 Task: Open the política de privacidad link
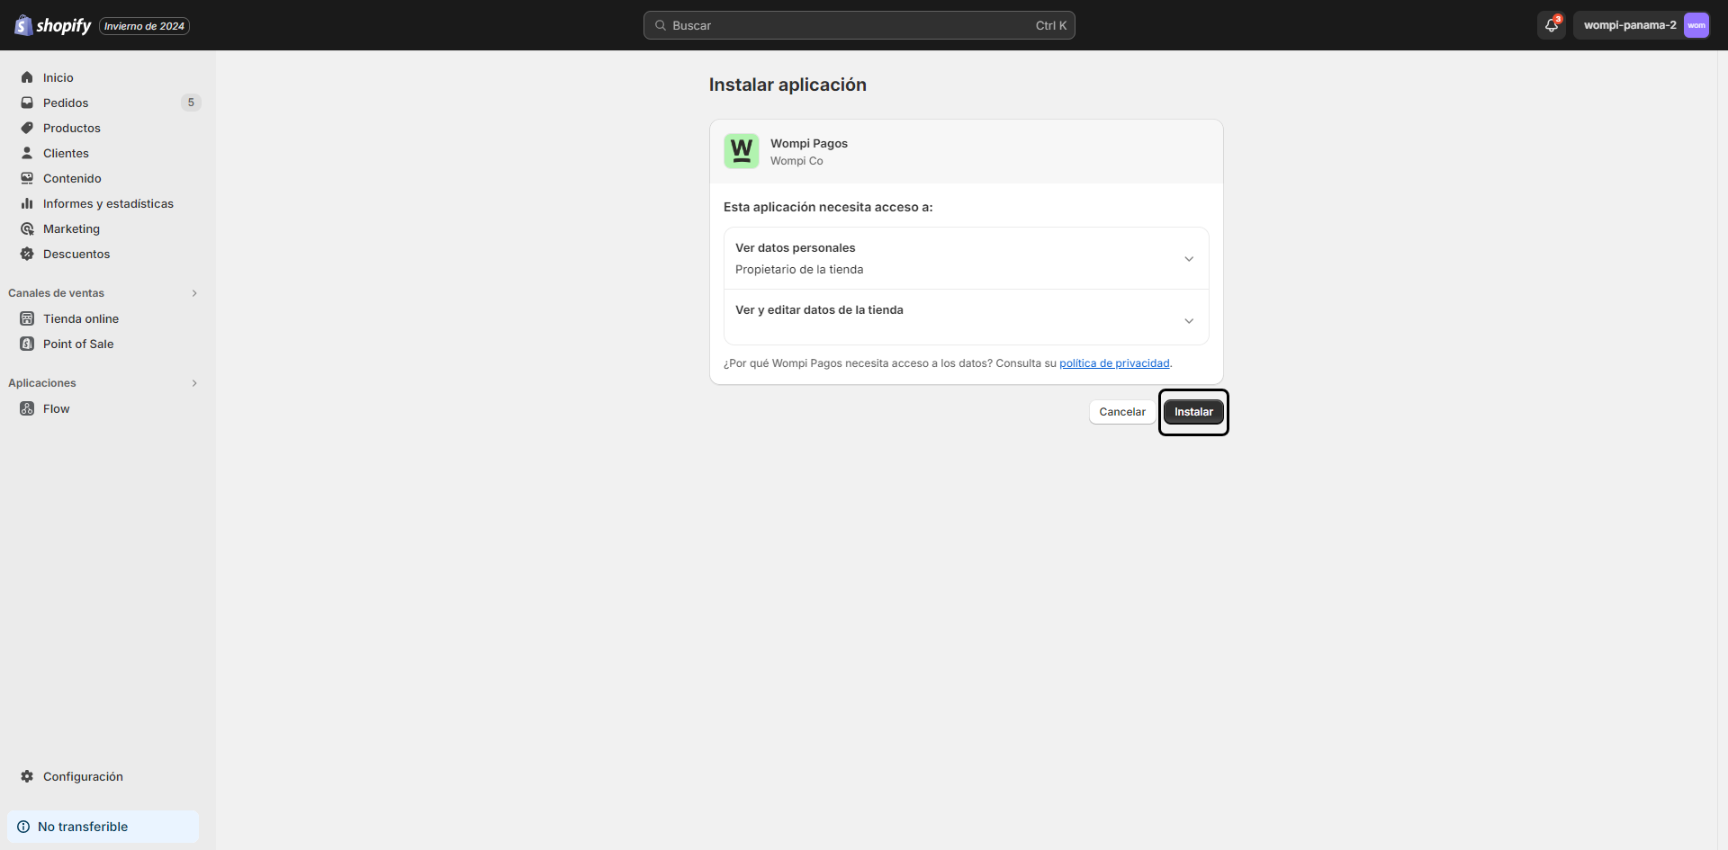(x=1114, y=362)
